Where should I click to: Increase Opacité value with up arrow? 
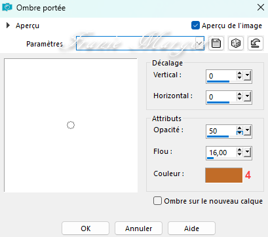240,128
